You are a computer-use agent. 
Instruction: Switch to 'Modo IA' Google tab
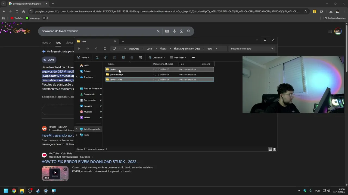46,43
